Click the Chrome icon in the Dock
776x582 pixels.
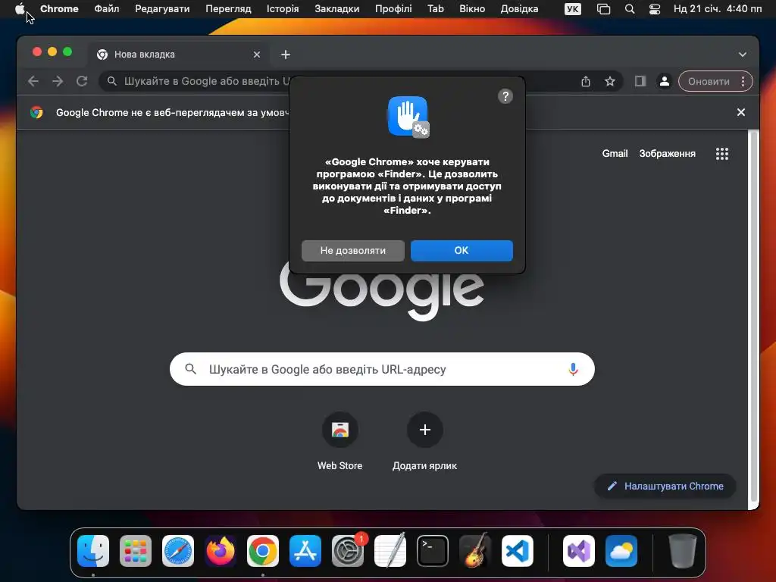263,551
